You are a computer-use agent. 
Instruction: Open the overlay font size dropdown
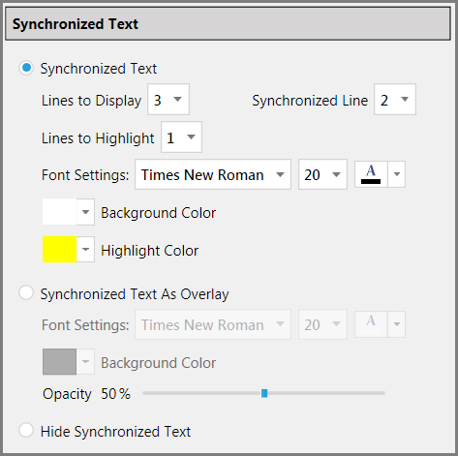point(322,324)
